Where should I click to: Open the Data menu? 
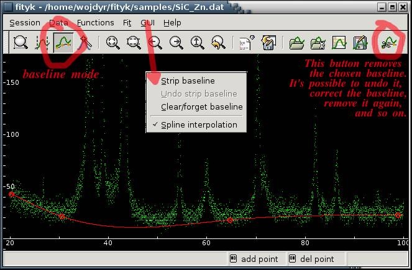tap(58, 23)
